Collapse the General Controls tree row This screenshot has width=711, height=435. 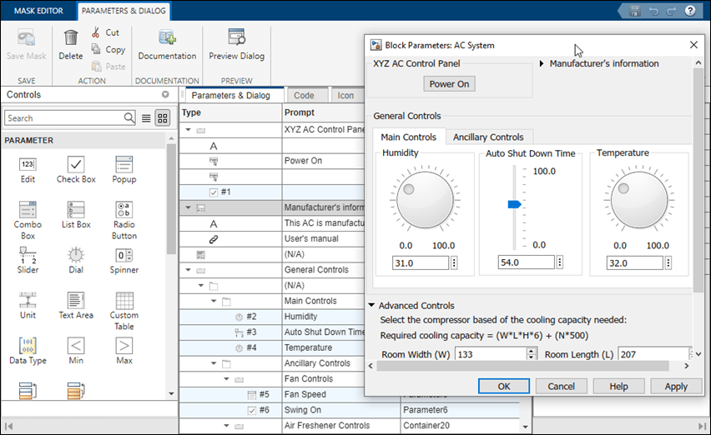pyautogui.click(x=189, y=270)
